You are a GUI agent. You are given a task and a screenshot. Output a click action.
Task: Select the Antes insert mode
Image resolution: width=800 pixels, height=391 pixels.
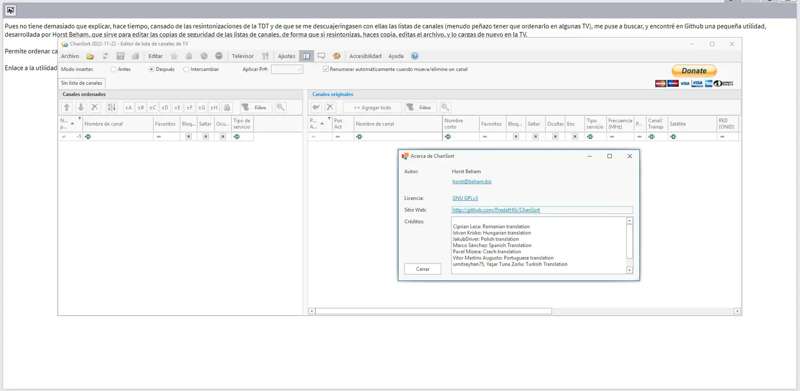click(113, 69)
